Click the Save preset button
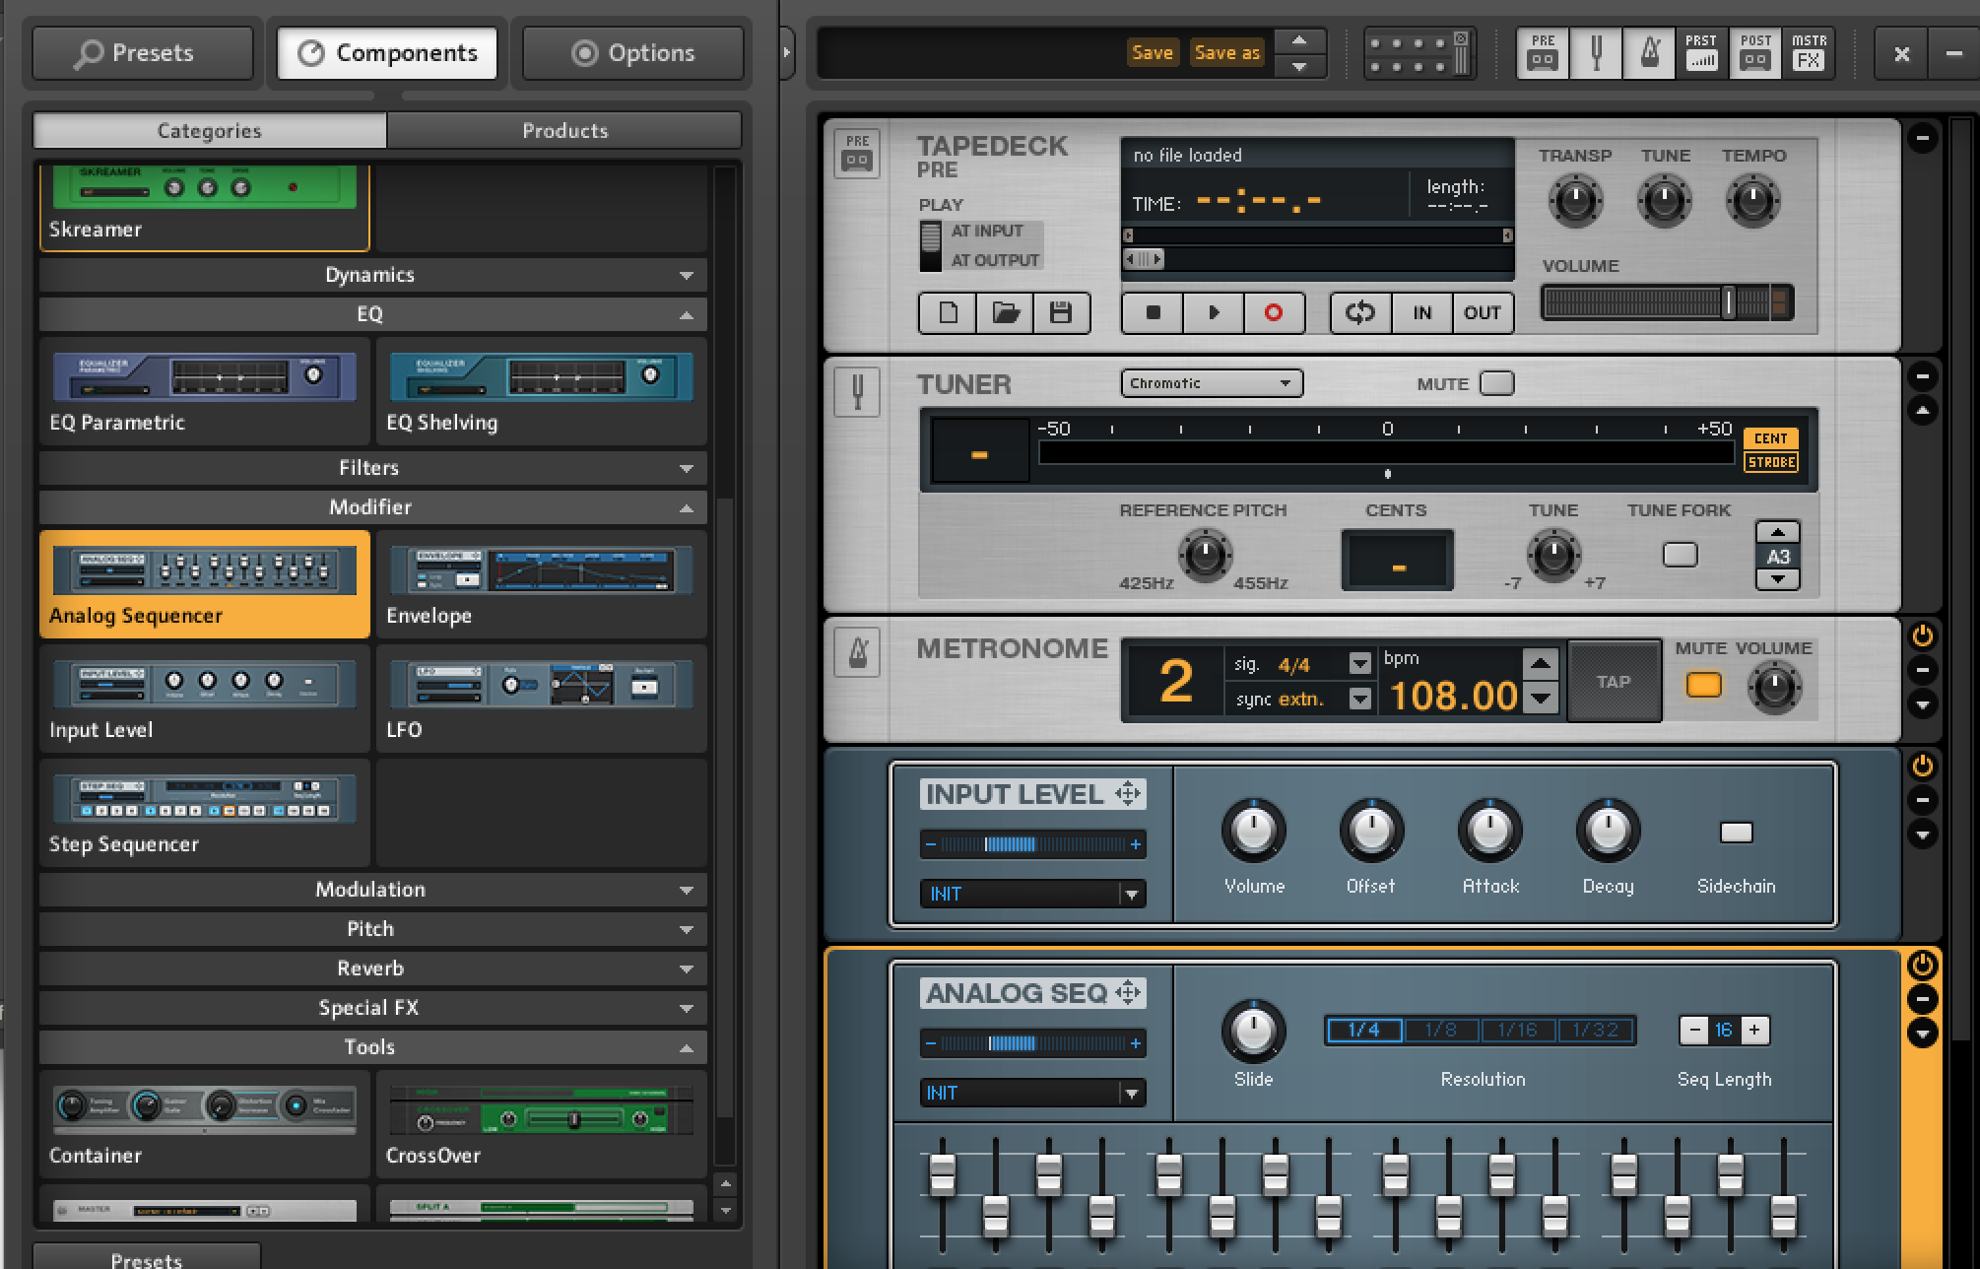Viewport: 1980px width, 1269px height. [x=1152, y=53]
